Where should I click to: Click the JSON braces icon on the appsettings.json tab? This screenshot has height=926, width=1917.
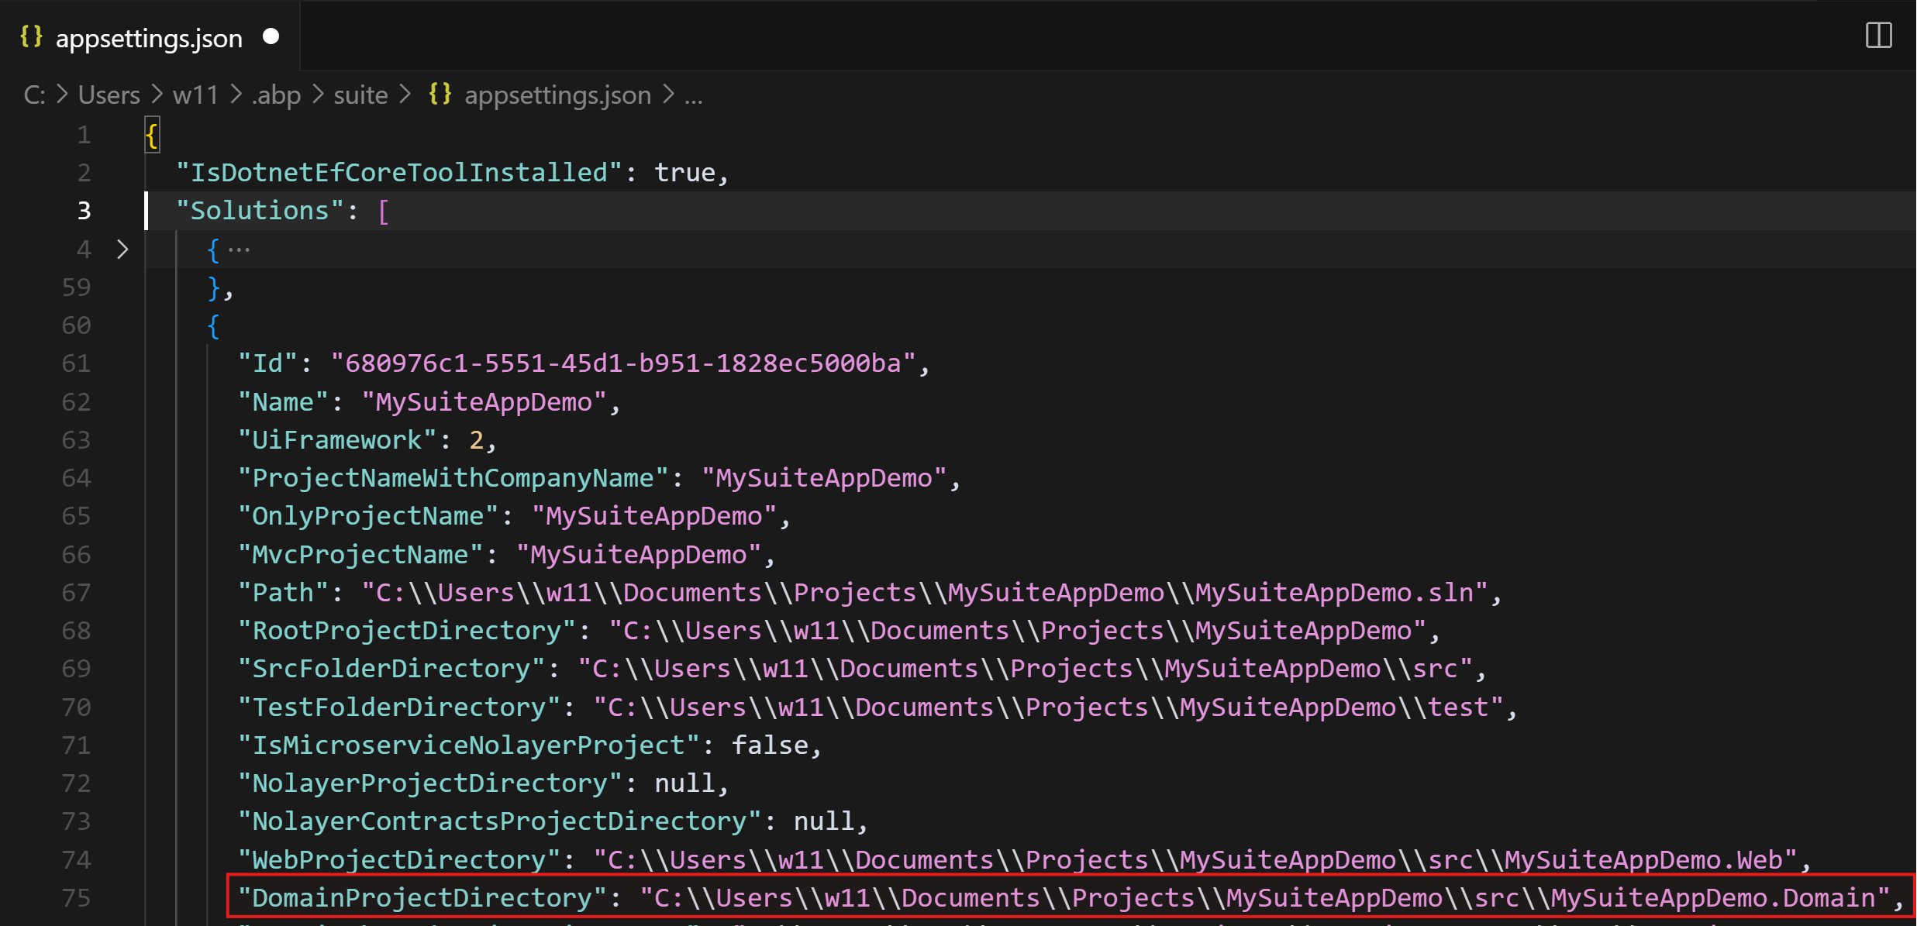pos(31,36)
